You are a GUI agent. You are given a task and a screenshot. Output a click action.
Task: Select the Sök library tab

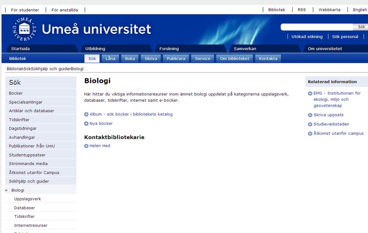click(92, 59)
